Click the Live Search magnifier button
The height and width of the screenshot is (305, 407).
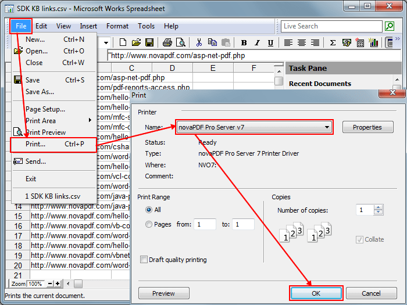click(x=390, y=26)
